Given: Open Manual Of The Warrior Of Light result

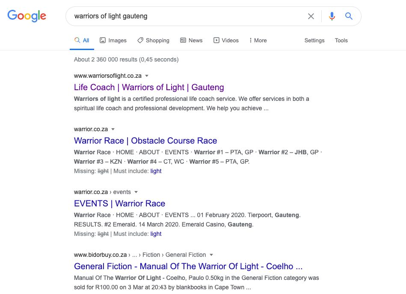Looking at the screenshot, I should [188, 266].
